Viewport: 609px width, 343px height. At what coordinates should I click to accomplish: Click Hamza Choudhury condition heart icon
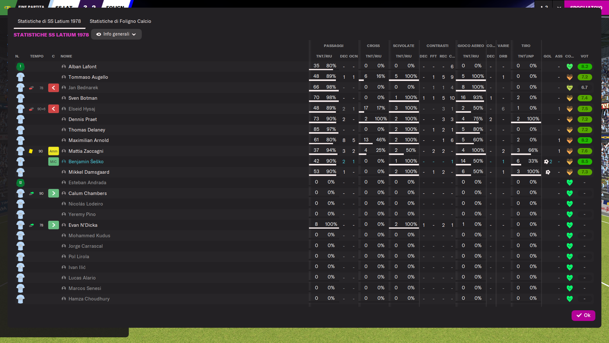570,299
